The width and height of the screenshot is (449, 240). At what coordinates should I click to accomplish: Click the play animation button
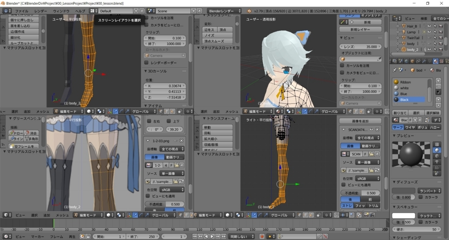pyautogui.click(x=212, y=237)
